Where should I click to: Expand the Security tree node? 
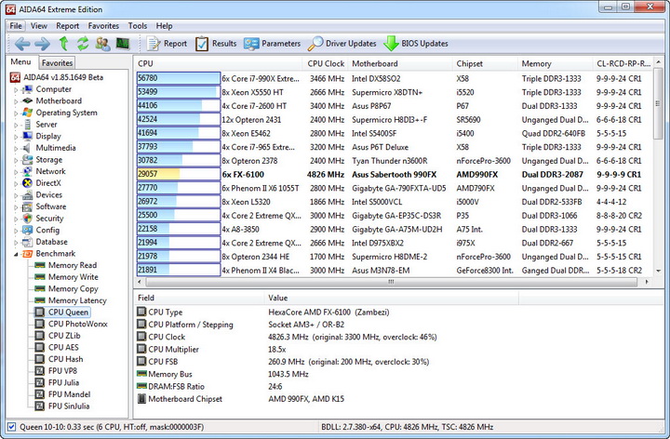pos(16,219)
